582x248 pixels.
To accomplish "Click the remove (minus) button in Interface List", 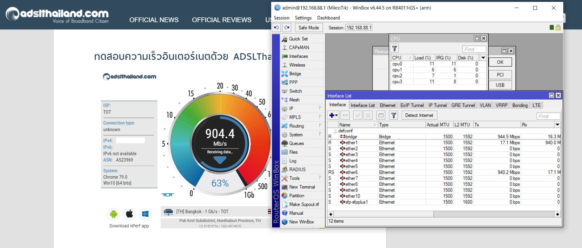I will click(345, 115).
